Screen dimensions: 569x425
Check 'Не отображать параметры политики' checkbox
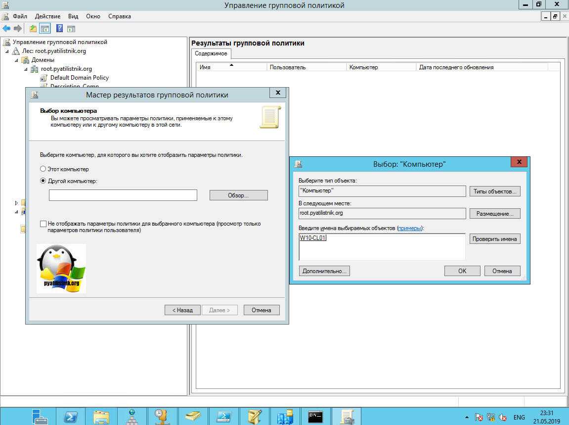[44, 224]
